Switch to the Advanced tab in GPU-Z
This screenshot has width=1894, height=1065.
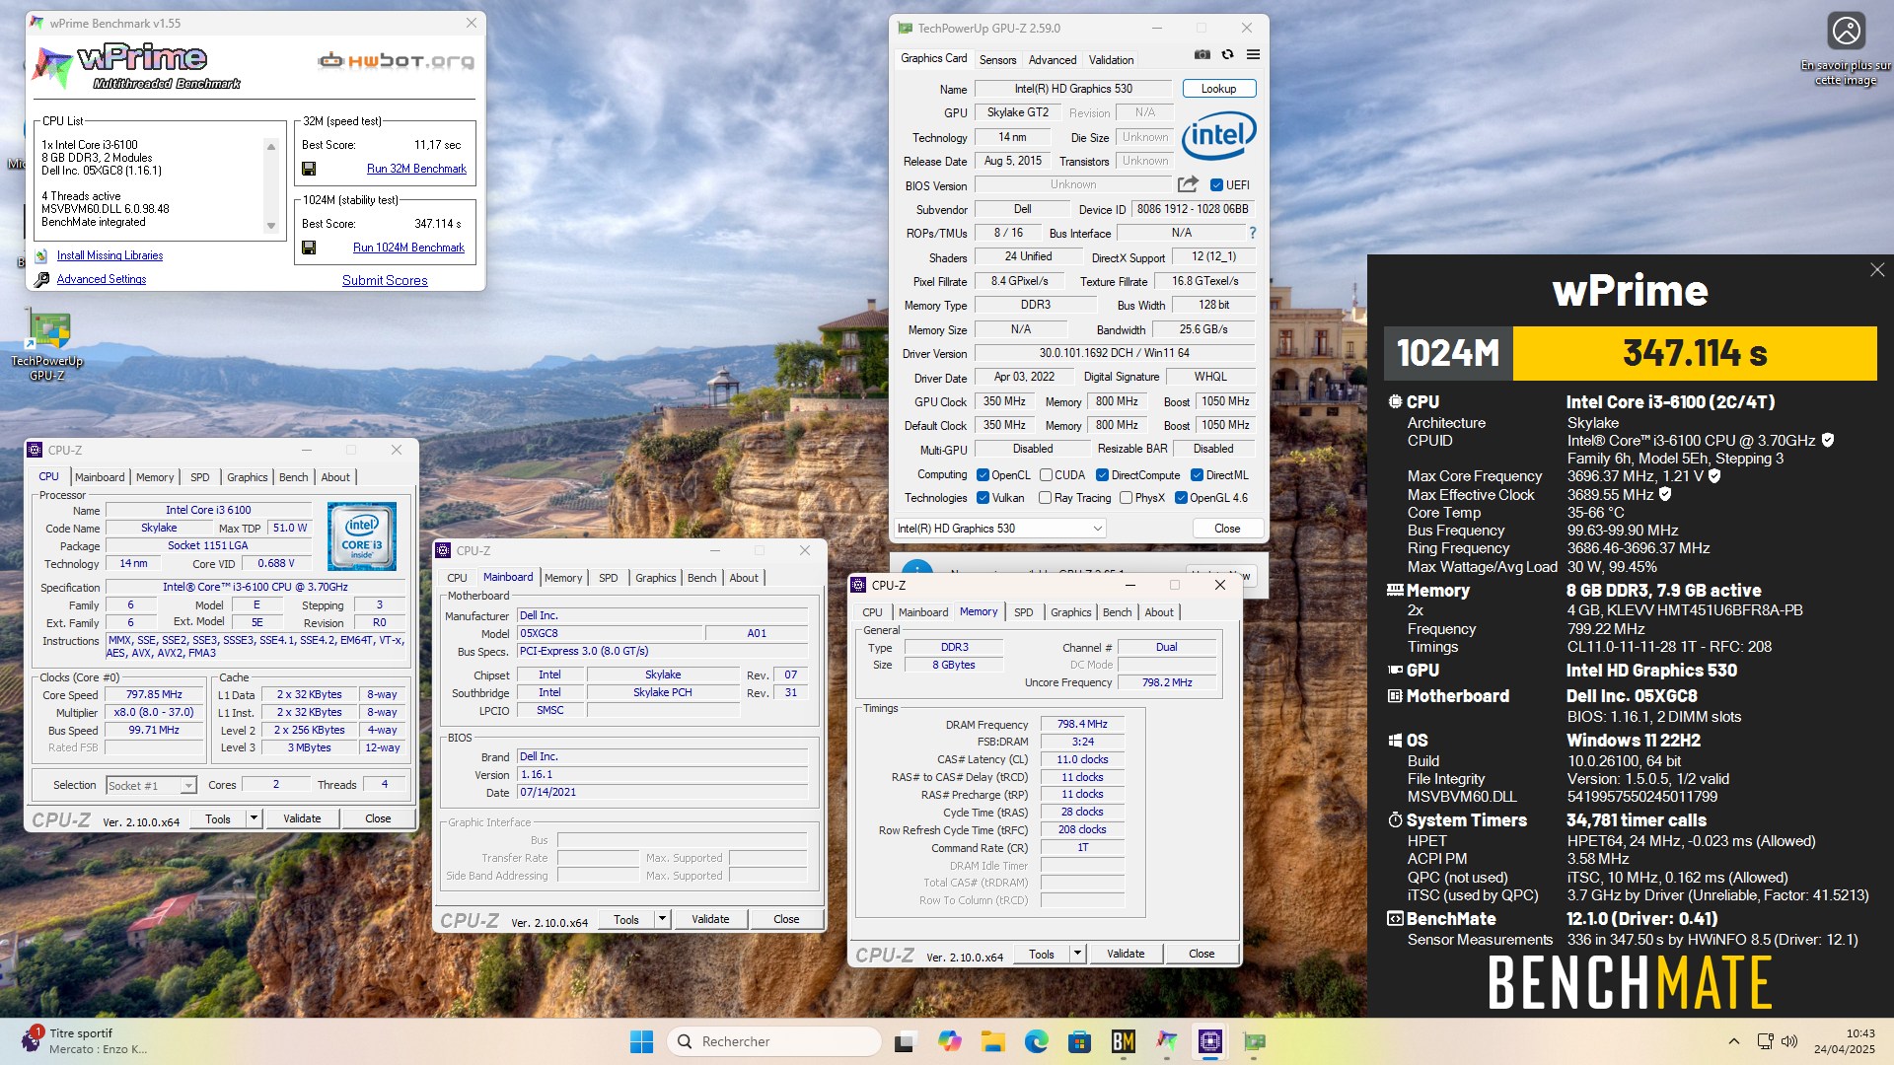point(1053,60)
